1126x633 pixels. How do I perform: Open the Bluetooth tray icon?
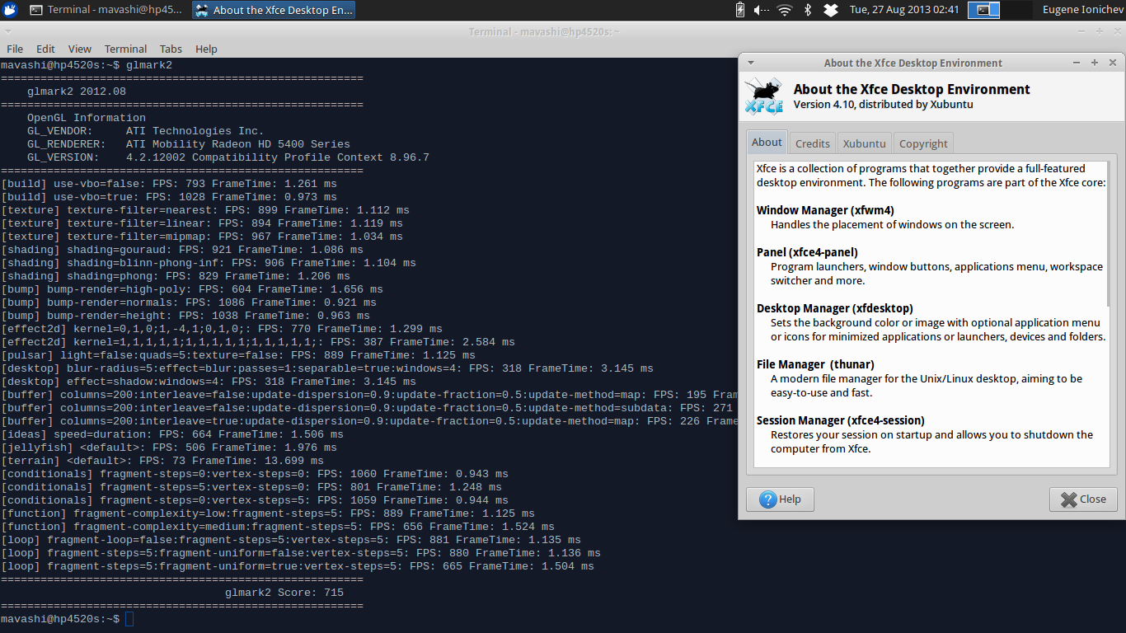point(808,10)
